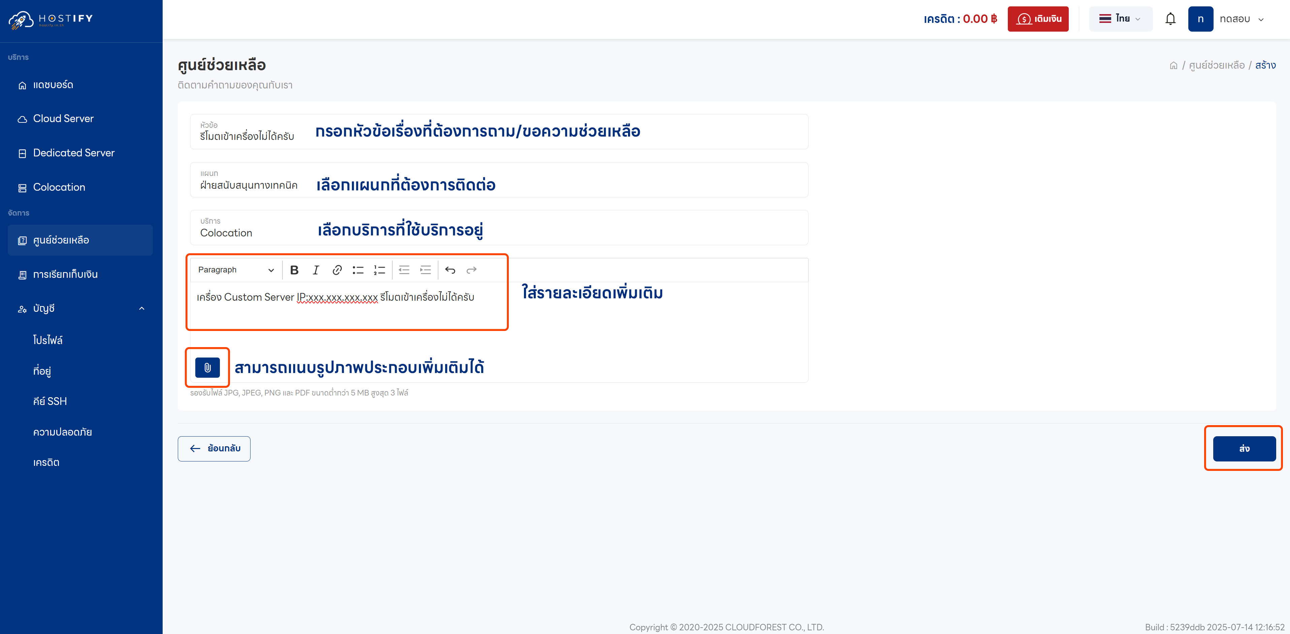Insert a link in the message editor
The image size is (1290, 634).
pyautogui.click(x=336, y=270)
